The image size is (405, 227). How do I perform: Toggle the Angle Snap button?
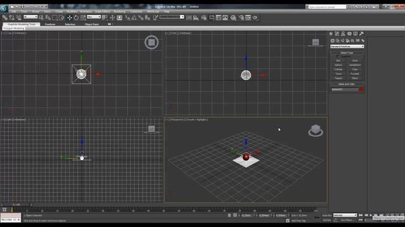134,18
